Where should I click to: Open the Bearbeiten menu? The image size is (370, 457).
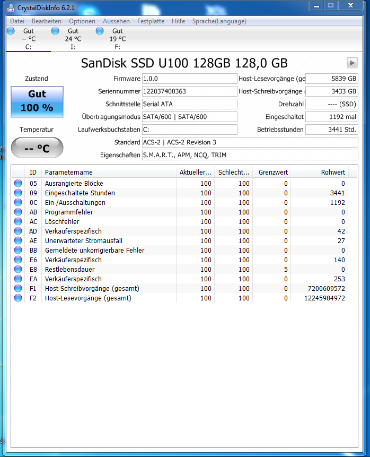[x=47, y=21]
